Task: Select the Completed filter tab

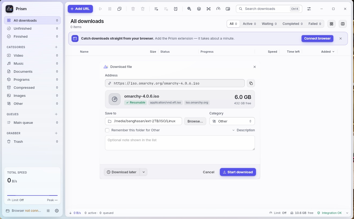Action: 293,24
